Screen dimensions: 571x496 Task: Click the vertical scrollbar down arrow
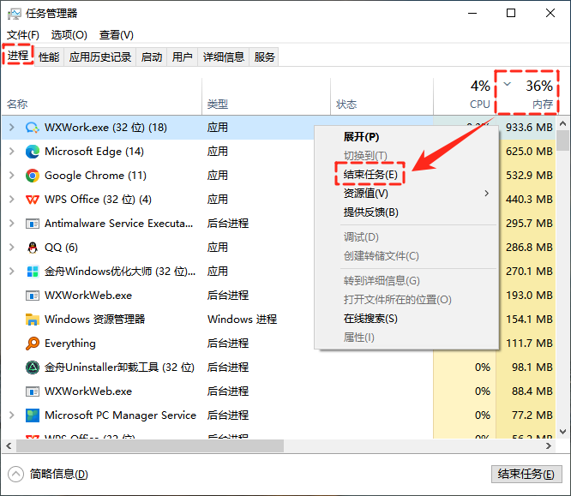point(563,432)
